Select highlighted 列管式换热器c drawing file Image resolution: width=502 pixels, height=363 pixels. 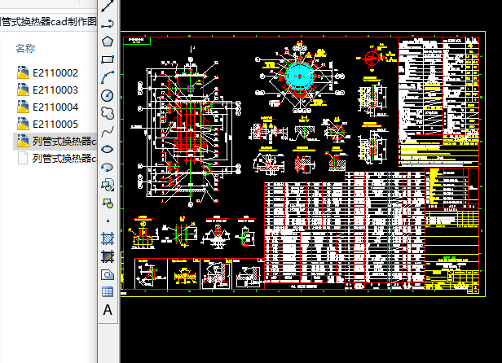pos(55,142)
